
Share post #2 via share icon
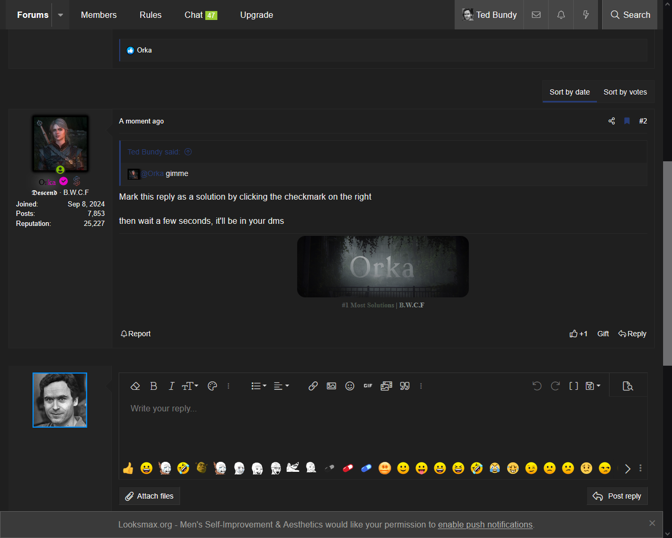click(612, 121)
